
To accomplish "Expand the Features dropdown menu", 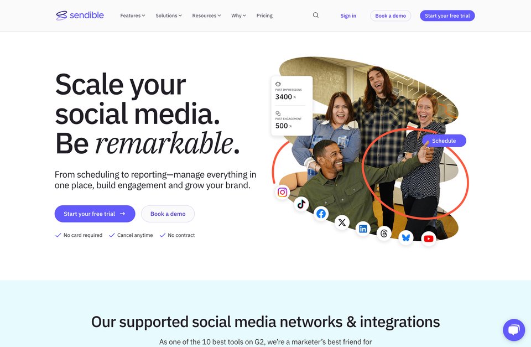I will pos(133,15).
